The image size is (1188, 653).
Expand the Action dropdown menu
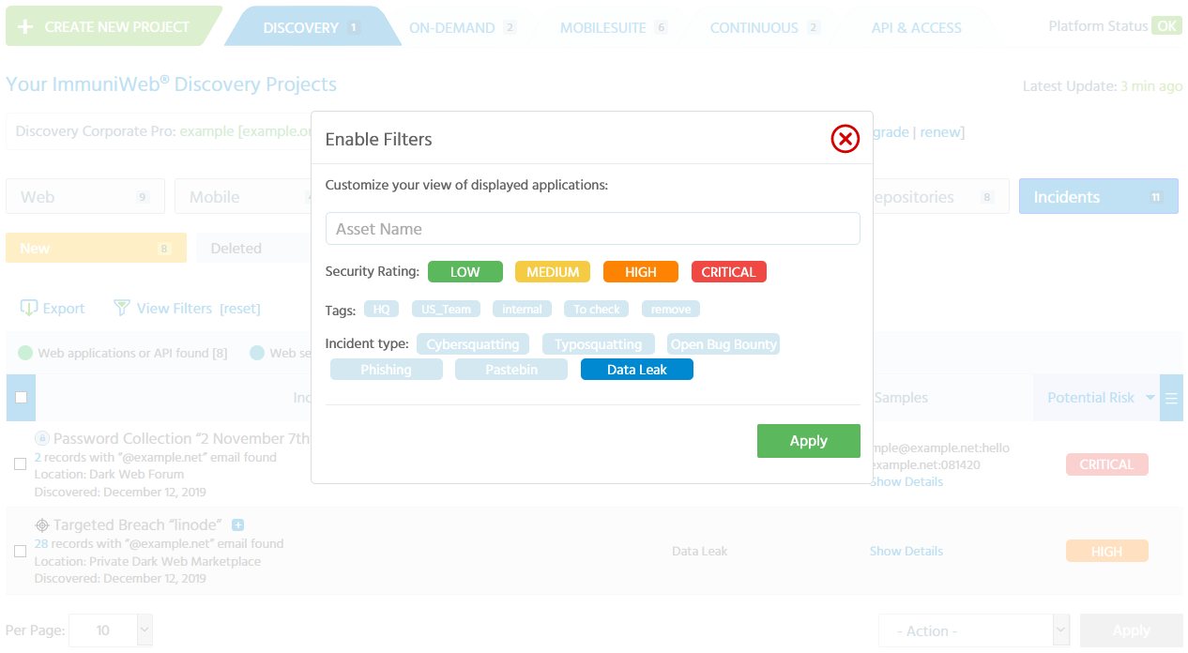[1060, 630]
